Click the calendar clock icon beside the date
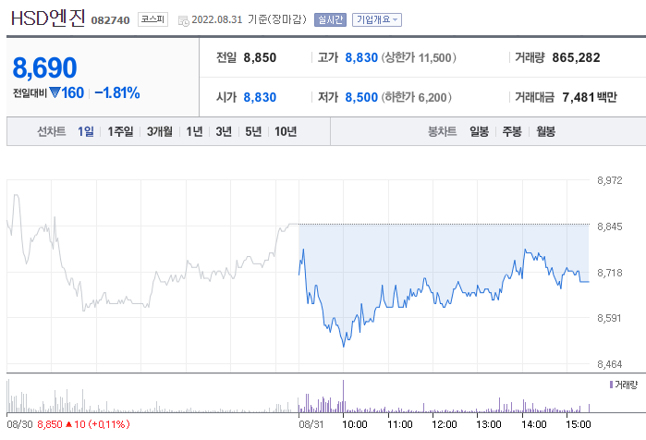Image resolution: width=646 pixels, height=440 pixels. click(183, 20)
